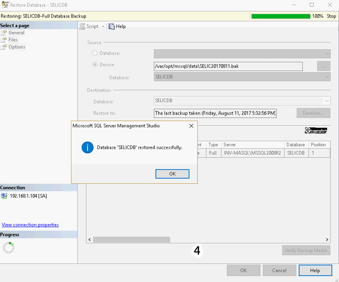The width and height of the screenshot is (339, 282).
Task: Open the source SELICDB database dropdown
Action: [x=242, y=77]
